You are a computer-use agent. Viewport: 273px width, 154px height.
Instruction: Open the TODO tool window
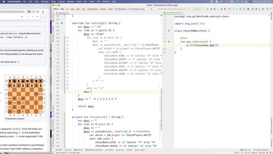(59, 150)
